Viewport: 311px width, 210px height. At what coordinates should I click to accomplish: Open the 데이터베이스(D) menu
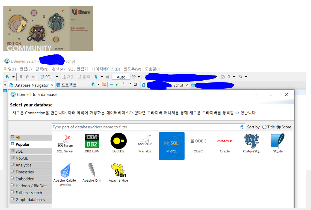(x=106, y=69)
